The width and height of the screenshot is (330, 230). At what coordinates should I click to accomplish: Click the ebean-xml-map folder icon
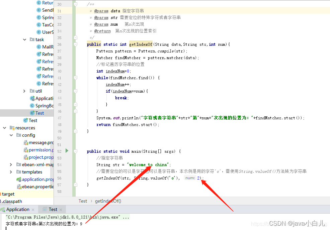pos(19,164)
